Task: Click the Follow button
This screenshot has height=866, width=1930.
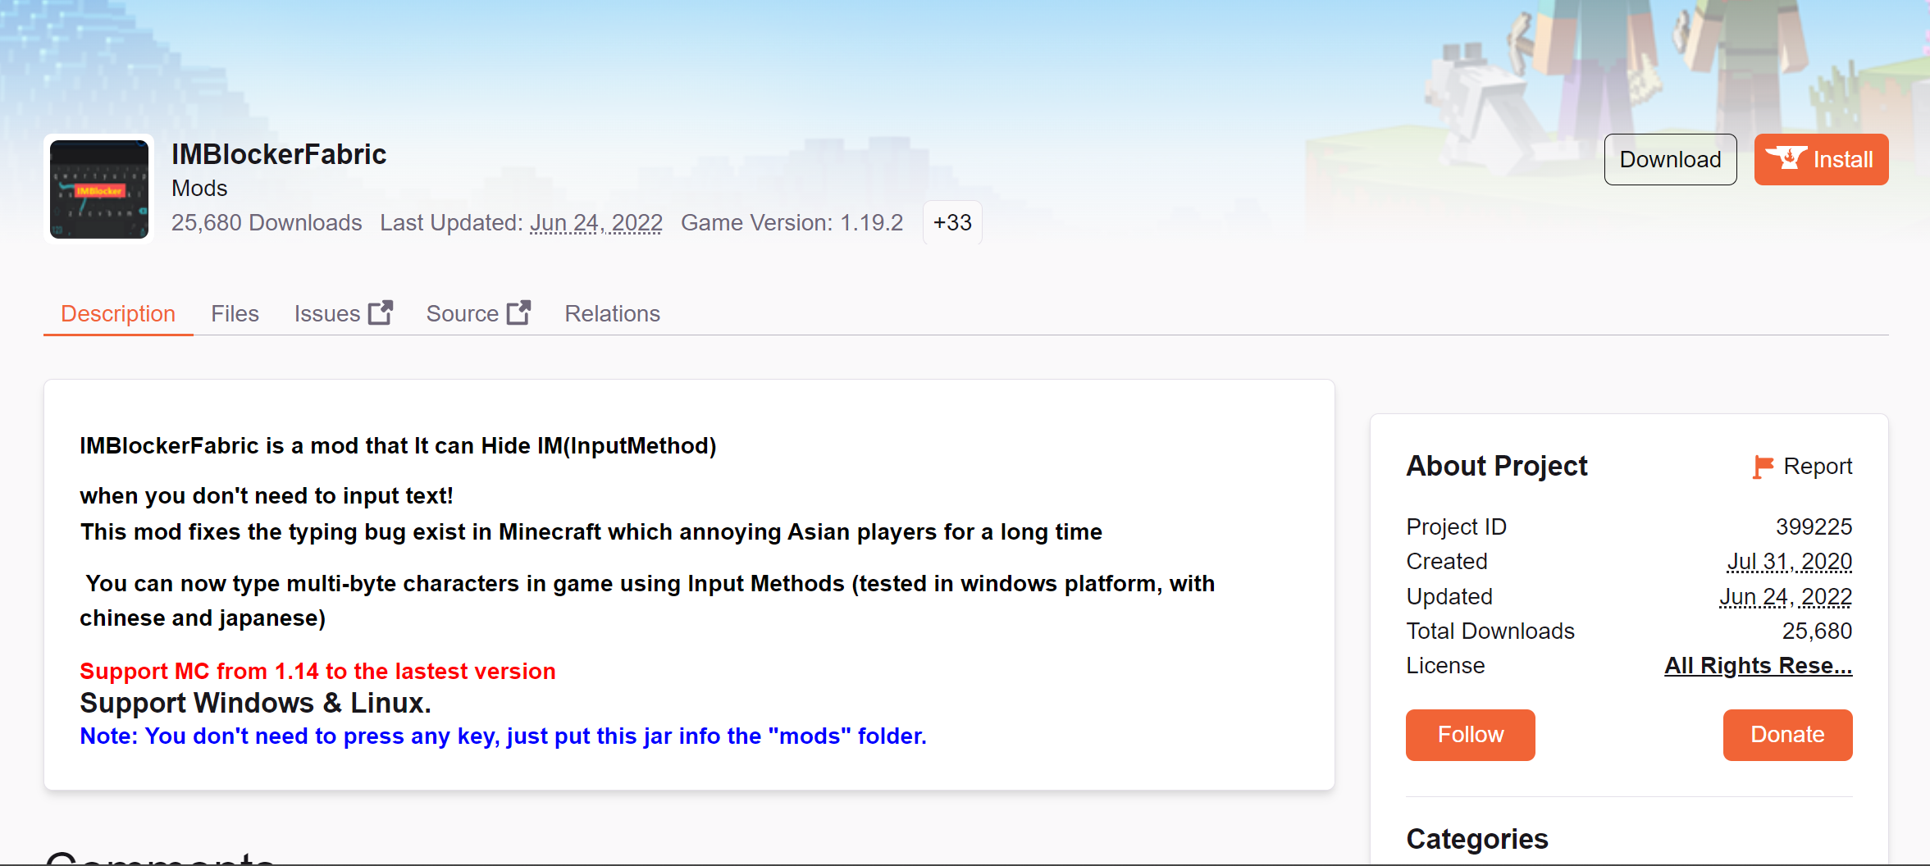Action: pyautogui.click(x=1471, y=735)
